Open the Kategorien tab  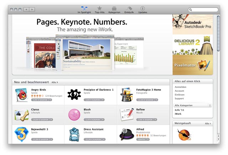(114, 10)
